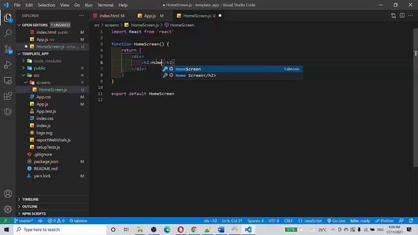Open Explorer more actions ellipsis
This screenshot has height=235, width=418.
81,16
